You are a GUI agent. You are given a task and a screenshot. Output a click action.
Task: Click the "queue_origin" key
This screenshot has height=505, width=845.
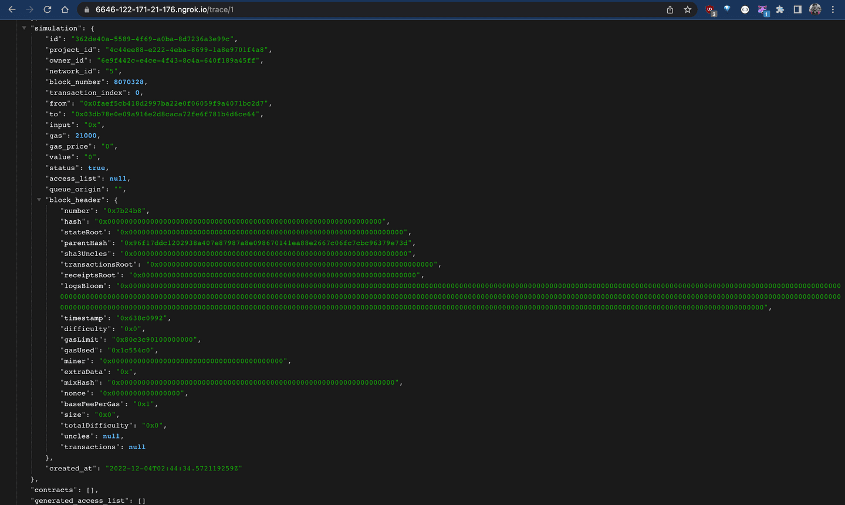(x=75, y=190)
